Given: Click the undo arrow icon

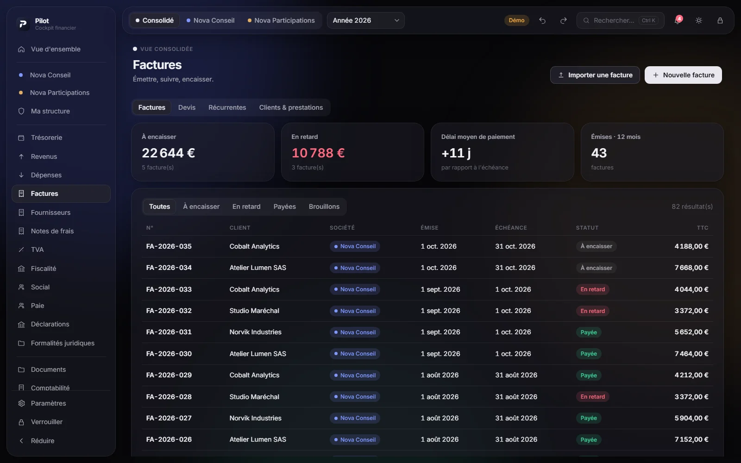Looking at the screenshot, I should click(542, 20).
